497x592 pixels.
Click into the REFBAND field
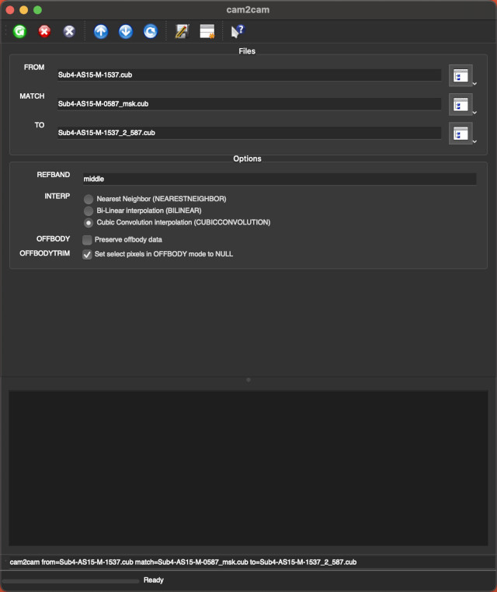pyautogui.click(x=279, y=179)
